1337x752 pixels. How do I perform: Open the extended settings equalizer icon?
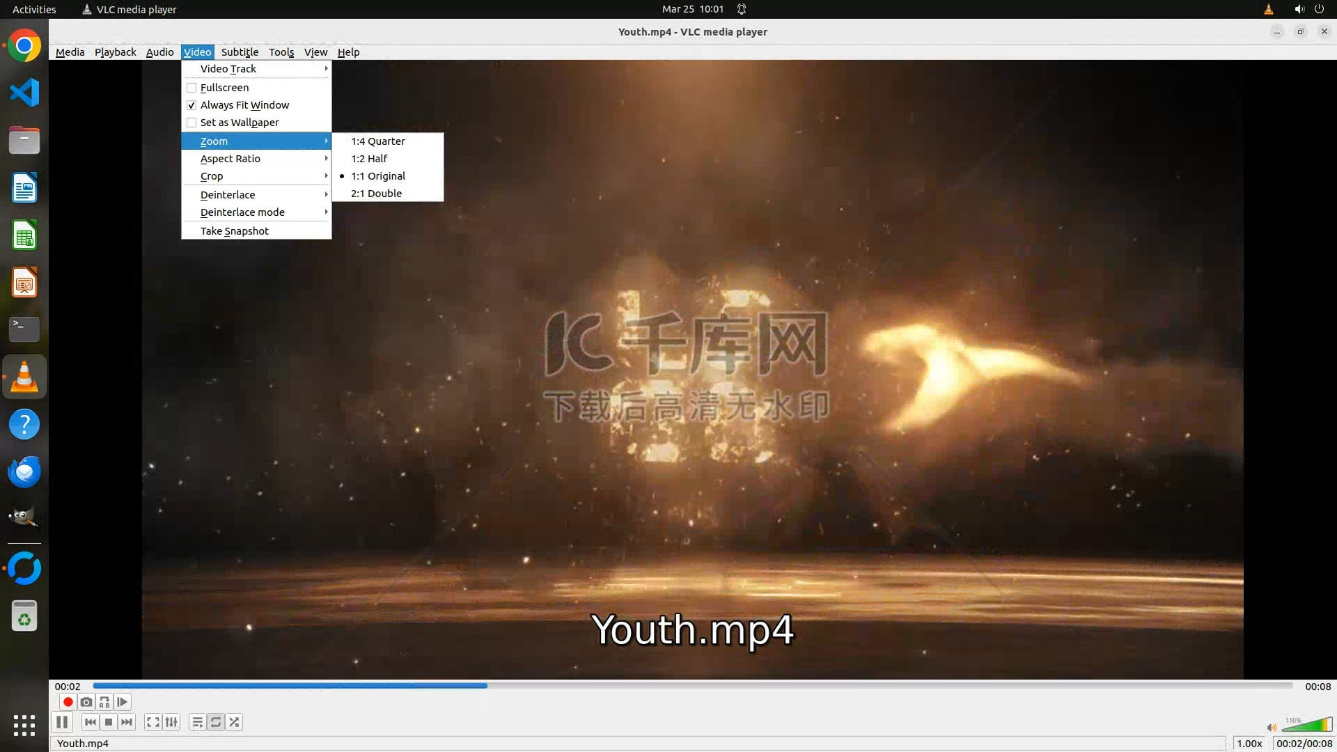(x=171, y=722)
